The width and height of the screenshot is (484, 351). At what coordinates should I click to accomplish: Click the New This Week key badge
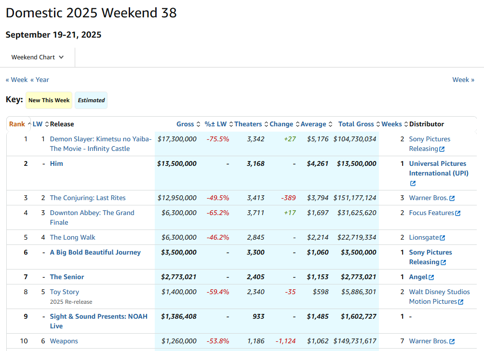point(49,100)
